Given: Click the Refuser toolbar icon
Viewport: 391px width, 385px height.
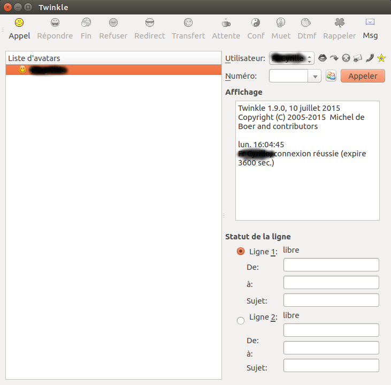Looking at the screenshot, I should [113, 22].
